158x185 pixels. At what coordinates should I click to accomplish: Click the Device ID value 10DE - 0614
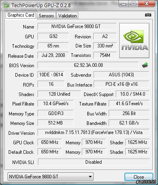51,75
